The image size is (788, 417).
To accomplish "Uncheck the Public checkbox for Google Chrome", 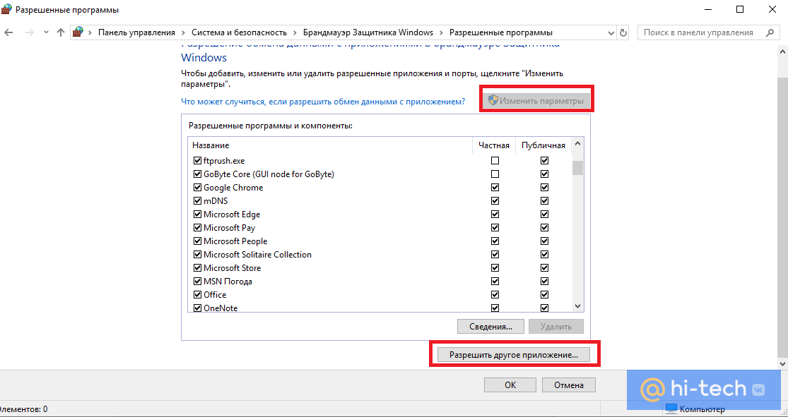I will pos(544,188).
